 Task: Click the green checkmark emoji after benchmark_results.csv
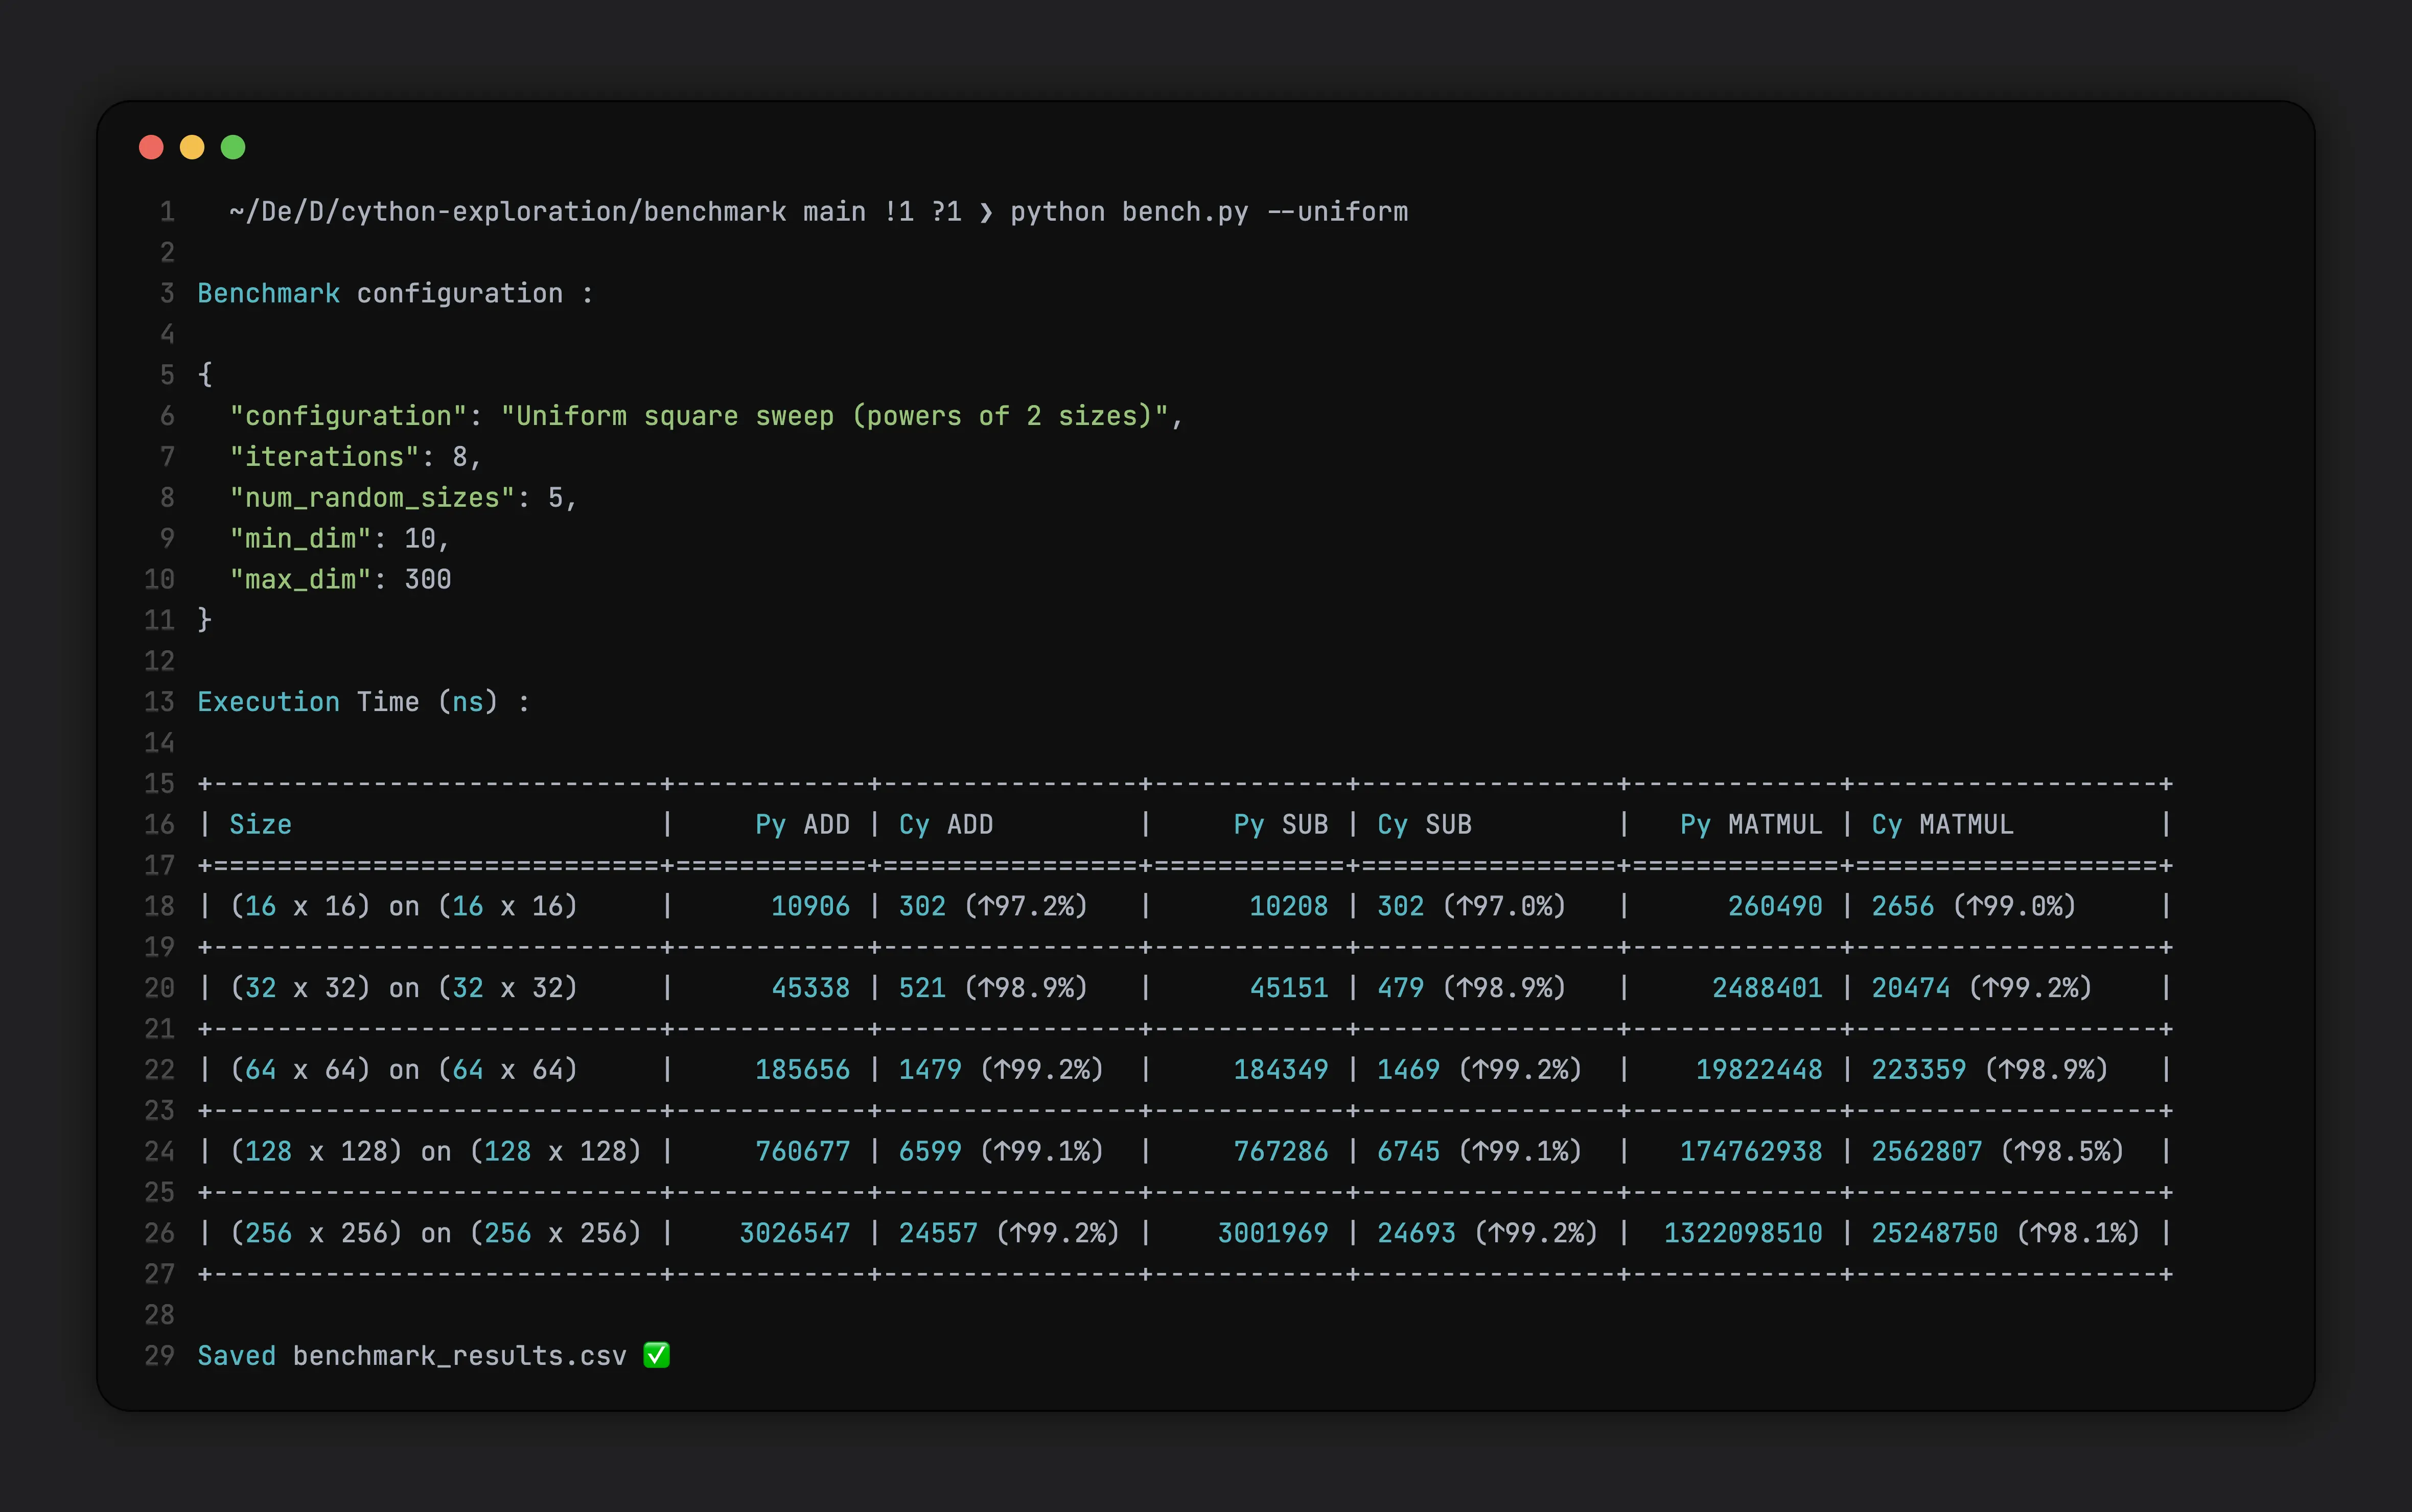click(x=656, y=1355)
